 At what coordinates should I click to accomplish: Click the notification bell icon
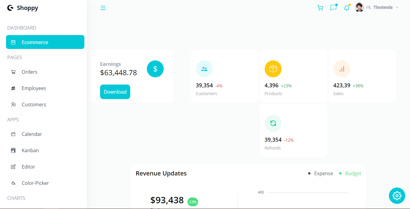347,8
